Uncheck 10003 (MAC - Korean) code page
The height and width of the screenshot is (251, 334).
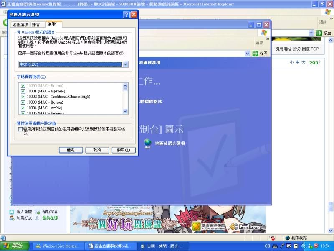pyautogui.click(x=23, y=102)
